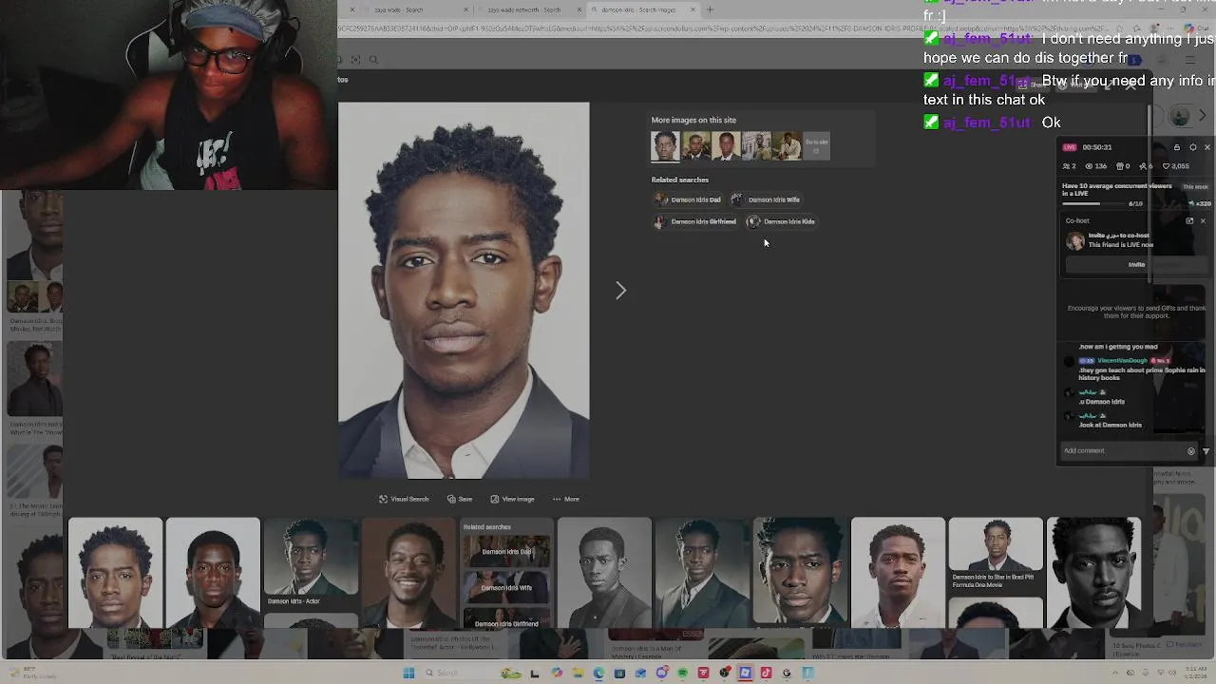Click 'Go to site' tile in More images
Viewport: 1216px width, 684px height.
(816, 146)
